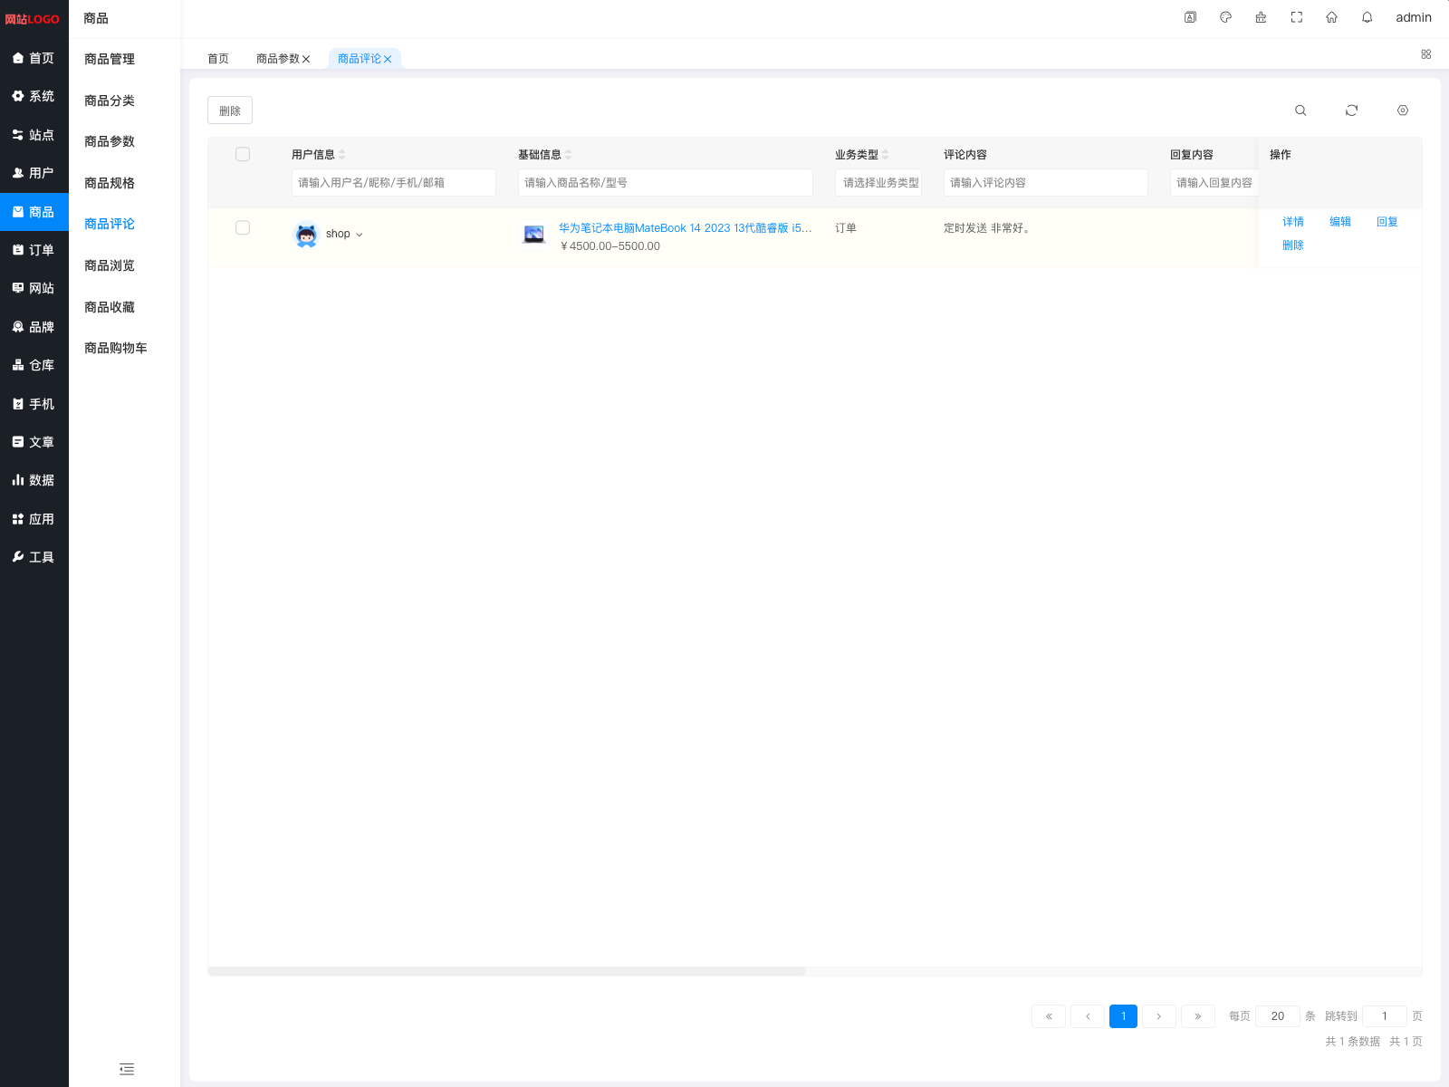This screenshot has height=1087, width=1449.
Task: Open the 请选择业务类型 dropdown
Action: pyautogui.click(x=878, y=183)
